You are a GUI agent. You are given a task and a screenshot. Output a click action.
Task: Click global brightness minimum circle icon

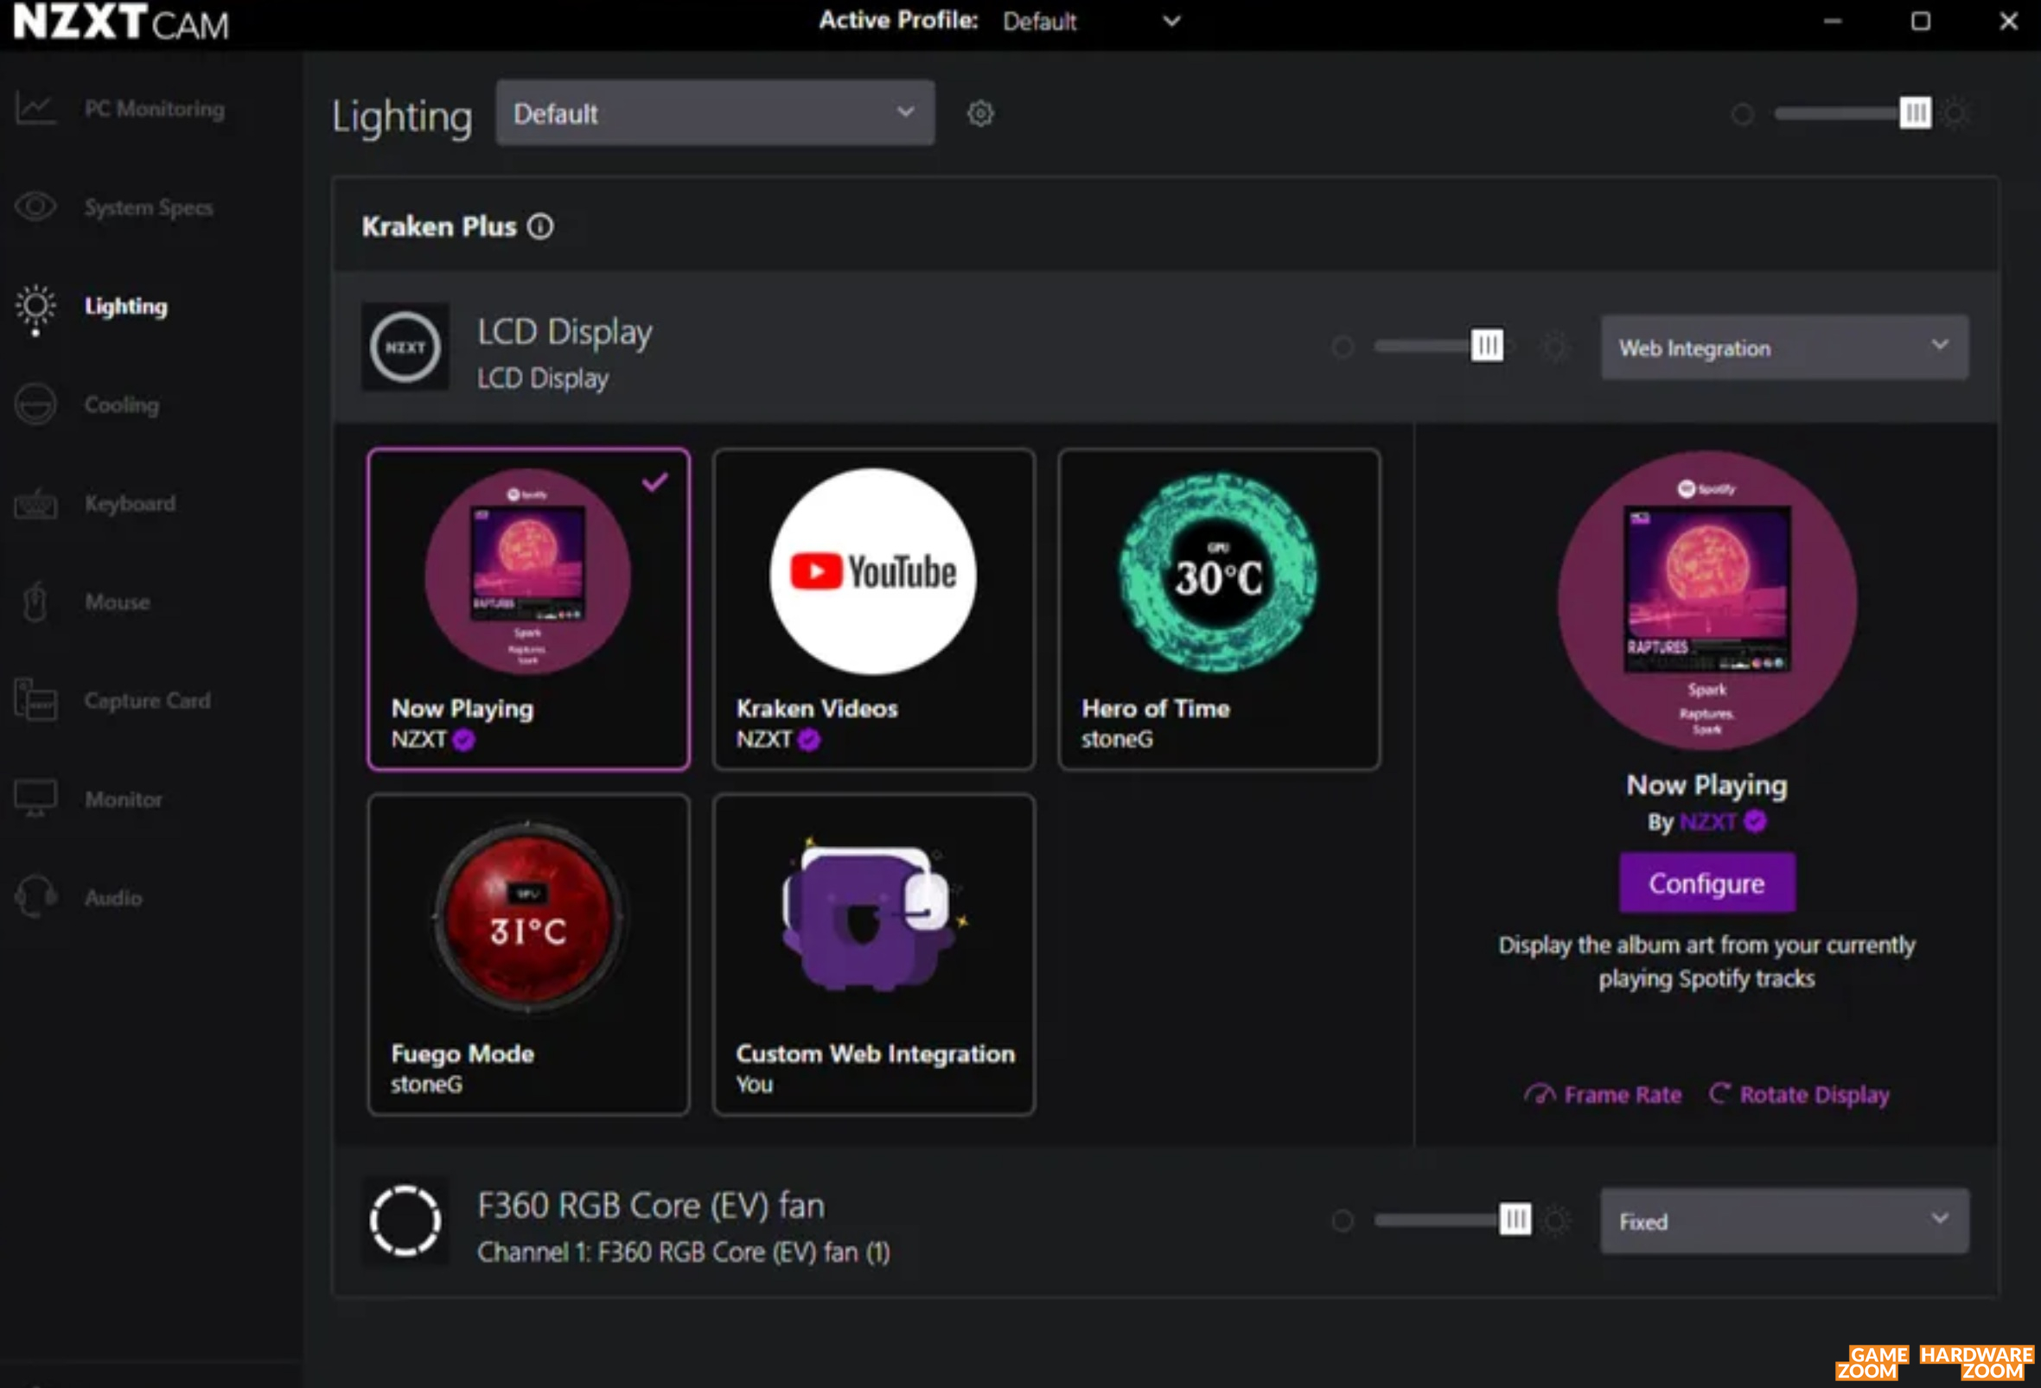click(x=1743, y=114)
